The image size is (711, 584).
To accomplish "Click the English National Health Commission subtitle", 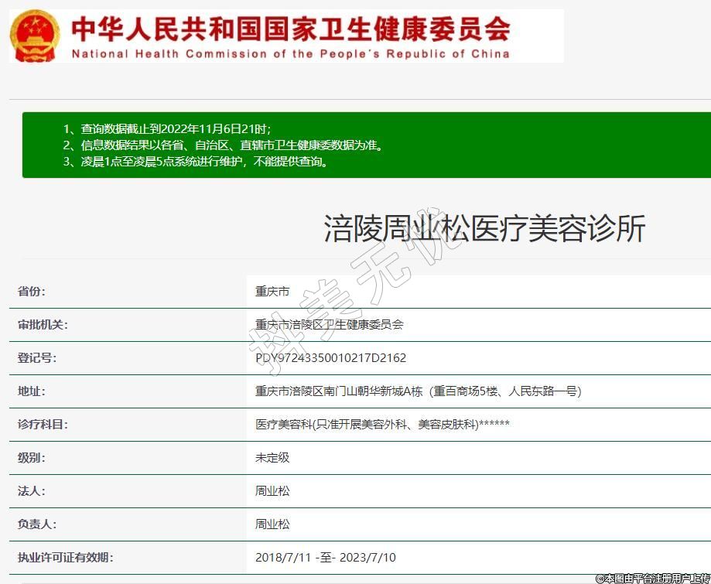I will click(x=290, y=54).
